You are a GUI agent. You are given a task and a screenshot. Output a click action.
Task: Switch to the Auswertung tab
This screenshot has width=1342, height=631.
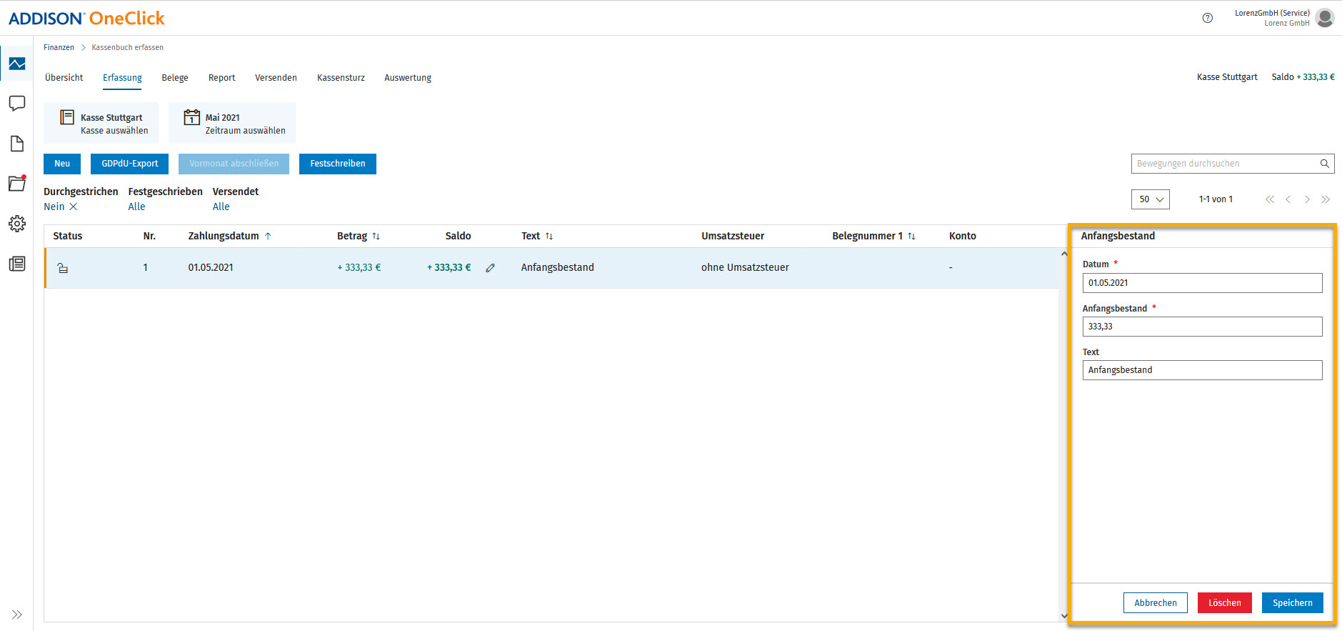point(408,78)
